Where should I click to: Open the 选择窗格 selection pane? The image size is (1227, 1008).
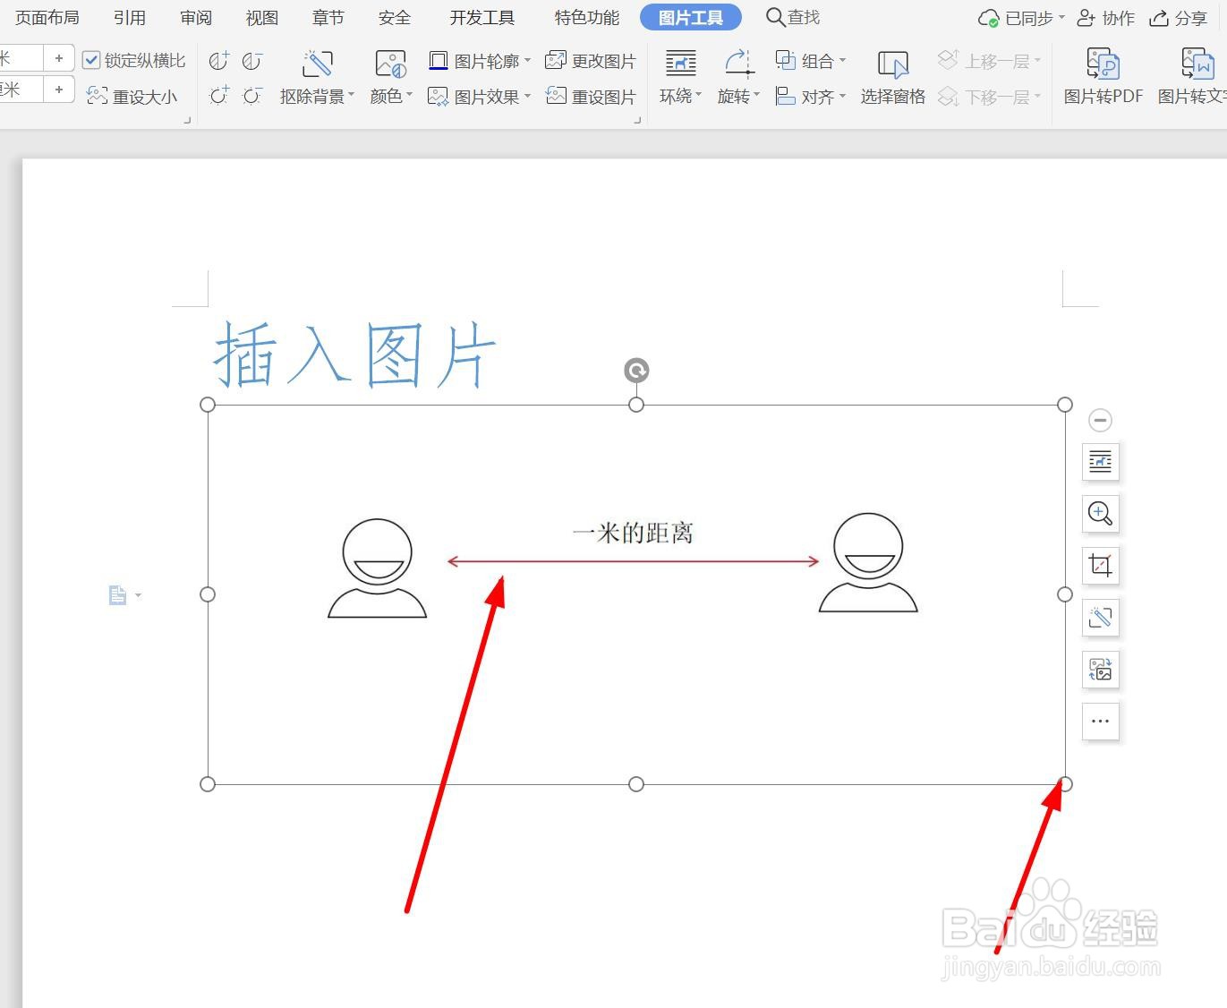[x=892, y=78]
